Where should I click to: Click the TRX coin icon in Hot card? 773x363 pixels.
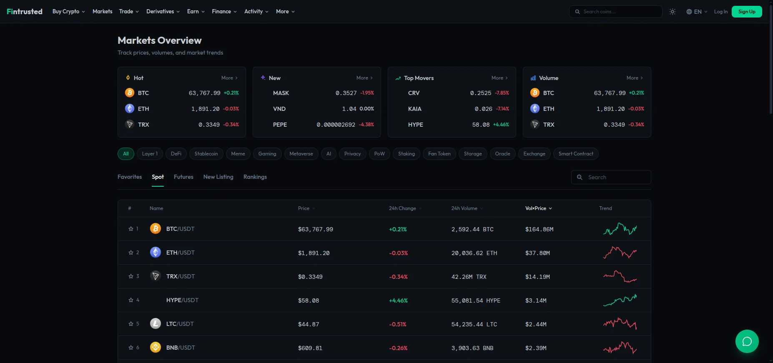pos(130,125)
